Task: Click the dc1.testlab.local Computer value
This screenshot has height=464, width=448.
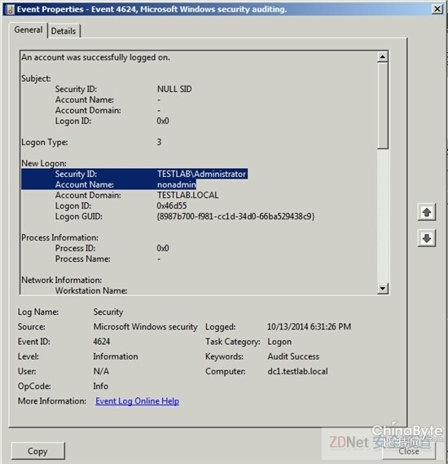Action: (297, 371)
